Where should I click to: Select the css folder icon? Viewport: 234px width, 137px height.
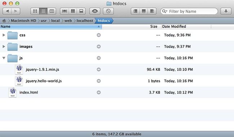click(13, 35)
